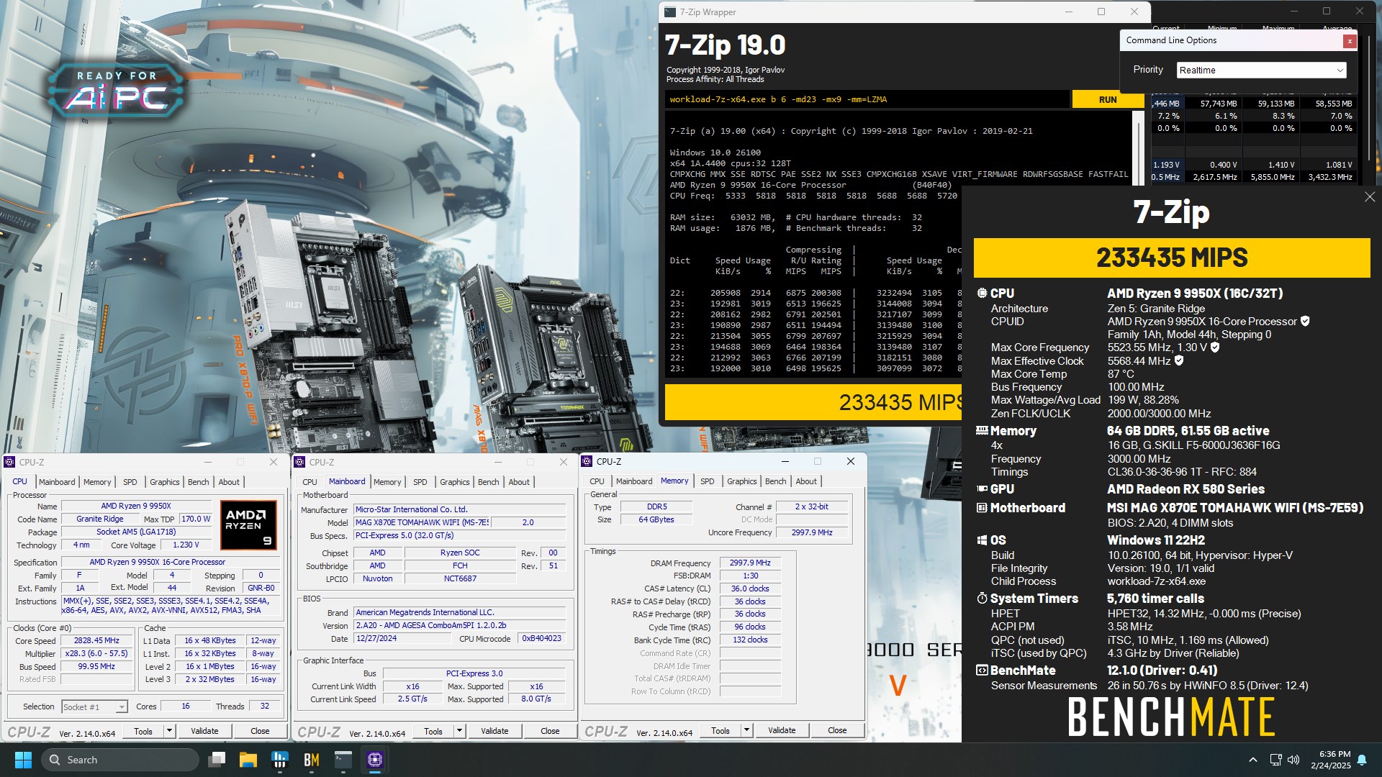Expand the Tools arrow in Memory CPU-Z window
This screenshot has width=1382, height=777.
(746, 730)
